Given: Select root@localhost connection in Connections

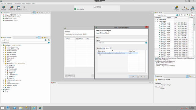Looking at the screenshot, I should [x=10, y=20].
